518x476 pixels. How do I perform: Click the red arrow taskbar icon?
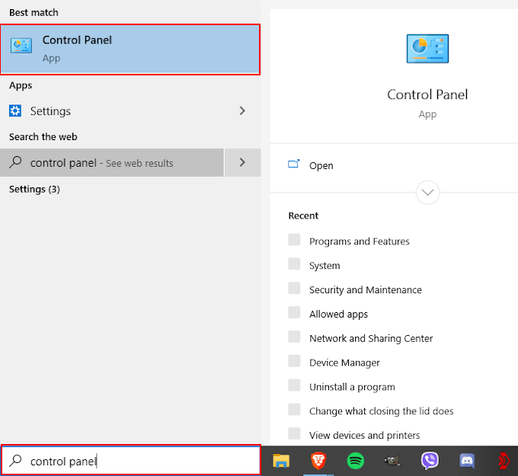tap(504, 461)
